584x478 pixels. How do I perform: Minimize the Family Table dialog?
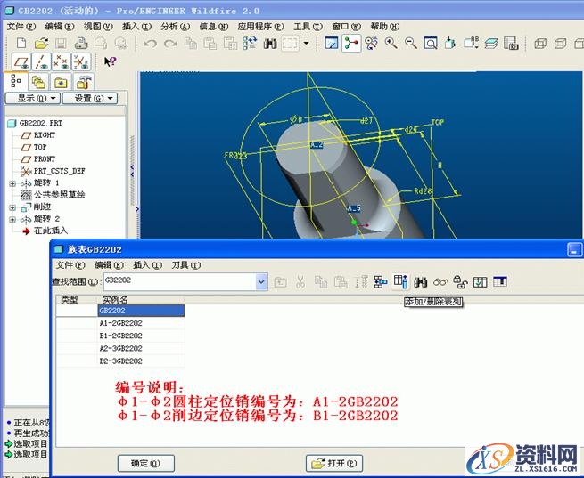[x=574, y=250]
